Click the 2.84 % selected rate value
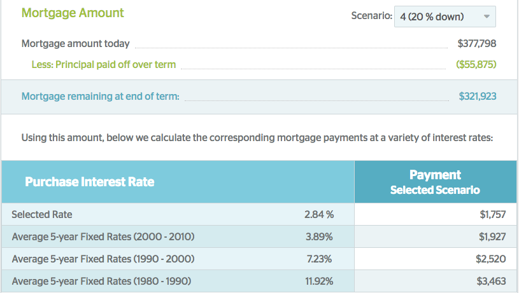 click(319, 214)
